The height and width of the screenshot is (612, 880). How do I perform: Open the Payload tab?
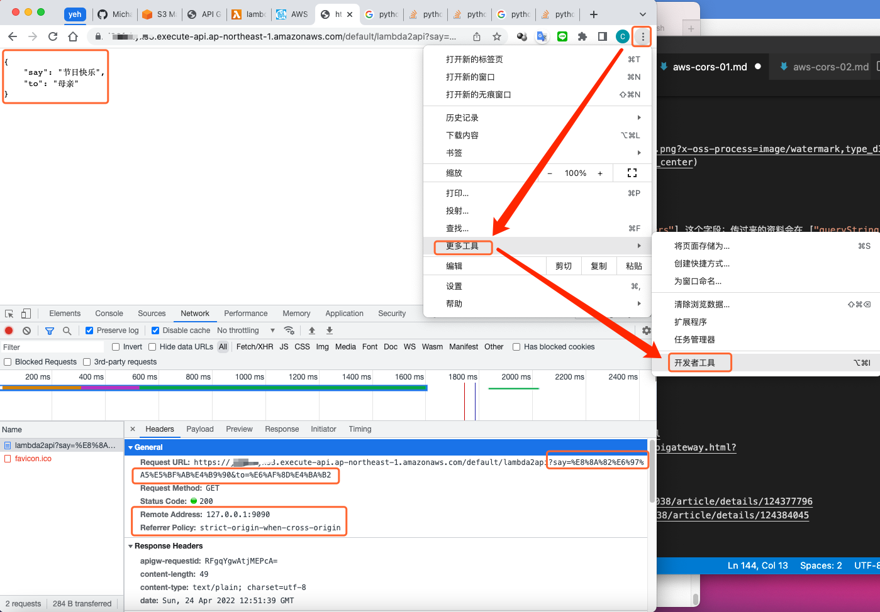[x=200, y=429]
